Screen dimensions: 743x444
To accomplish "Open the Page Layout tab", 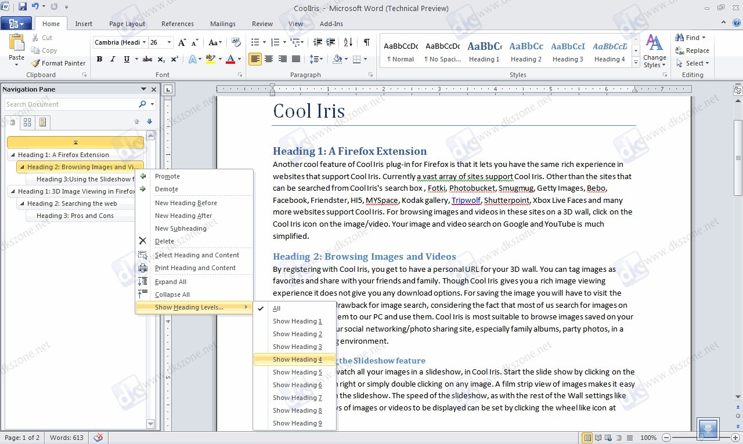I will [127, 24].
